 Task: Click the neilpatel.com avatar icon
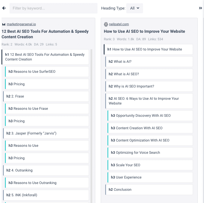[x=106, y=24]
